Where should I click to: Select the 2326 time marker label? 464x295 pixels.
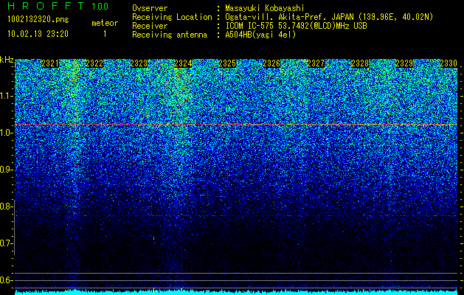[x=271, y=63]
